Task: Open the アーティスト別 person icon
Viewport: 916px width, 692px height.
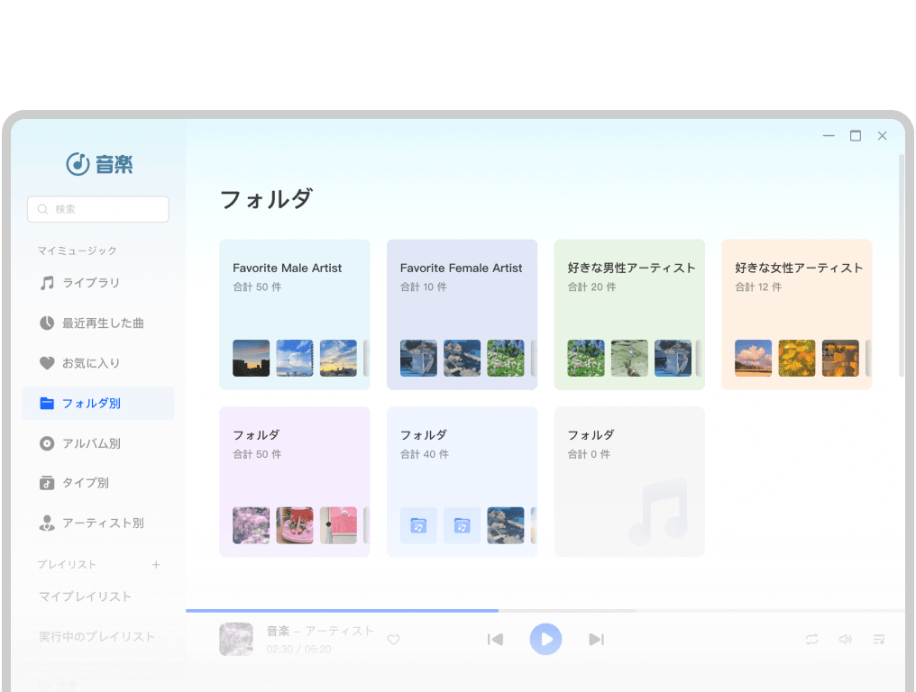Action: click(x=47, y=523)
